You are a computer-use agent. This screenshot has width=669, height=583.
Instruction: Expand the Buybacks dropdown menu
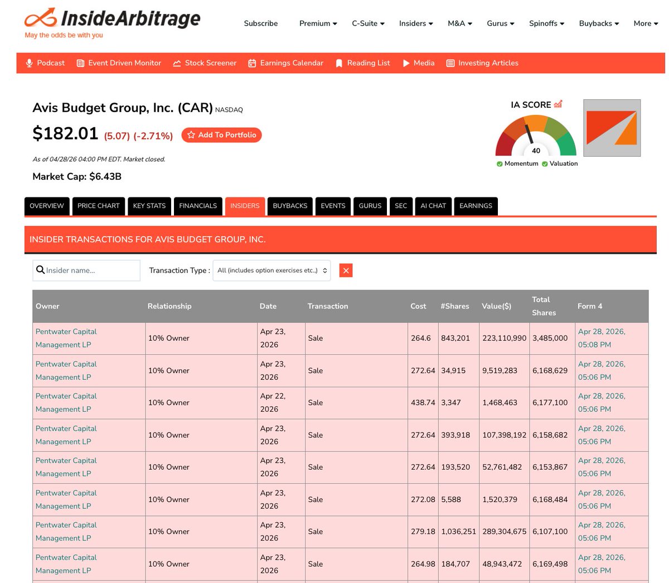pyautogui.click(x=599, y=23)
